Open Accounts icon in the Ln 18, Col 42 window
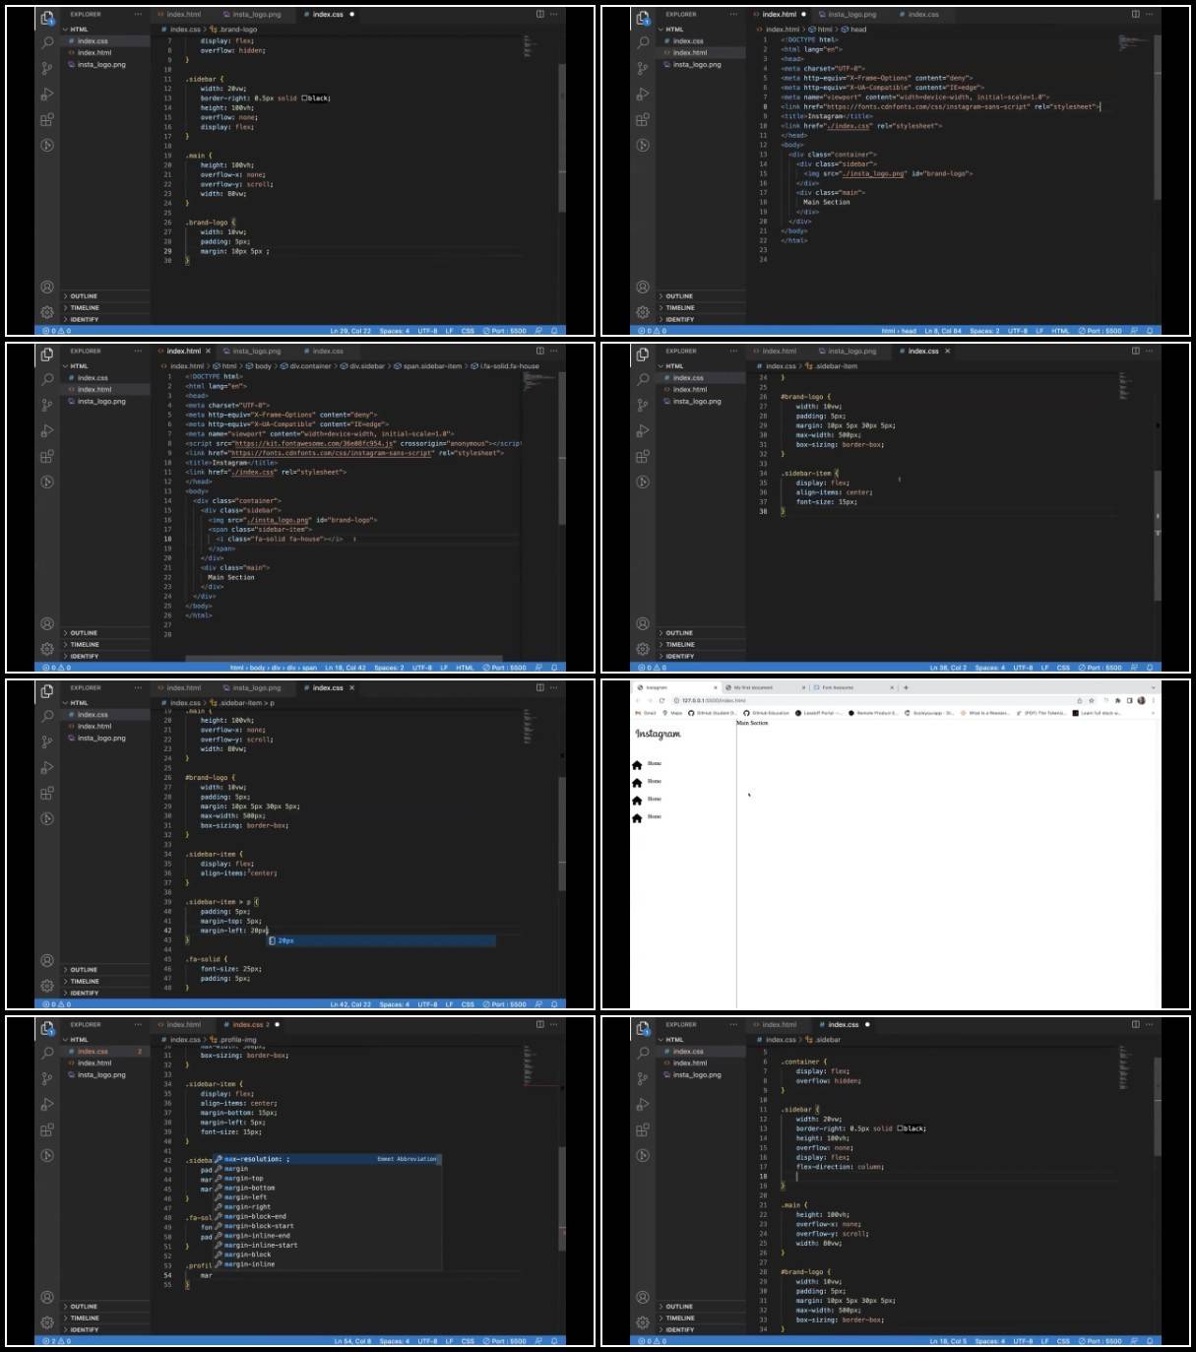This screenshot has width=1196, height=1352. pos(47,623)
